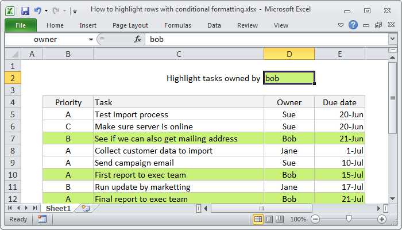The height and width of the screenshot is (230, 402).
Task: Select cell D2 containing bob
Action: point(289,78)
